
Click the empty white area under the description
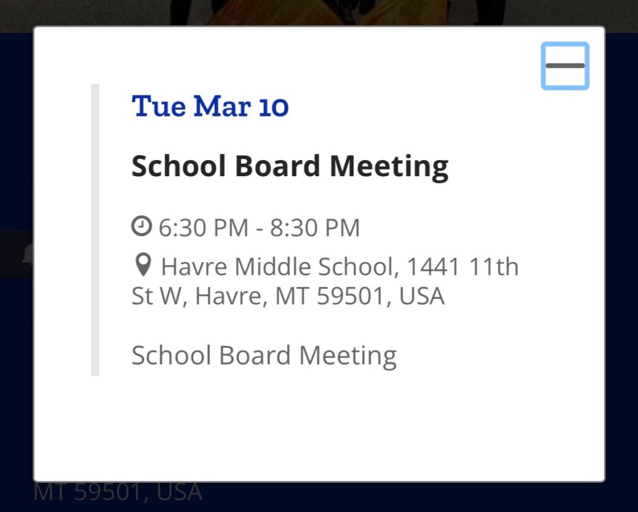319,424
